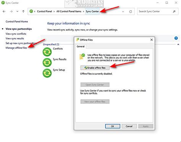Select Control Panel breadcrumb
The image size is (181, 142).
44,11
